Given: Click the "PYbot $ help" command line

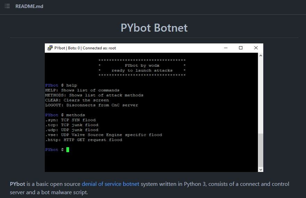Looking at the screenshot, I should (61, 85).
